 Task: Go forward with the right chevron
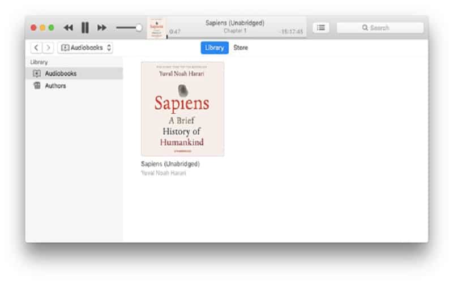(x=49, y=48)
